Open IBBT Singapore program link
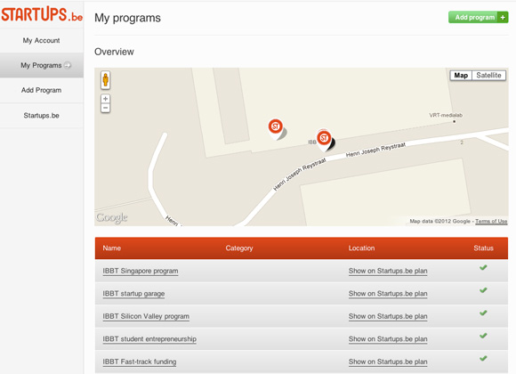The height and width of the screenshot is (374, 516). coord(141,271)
